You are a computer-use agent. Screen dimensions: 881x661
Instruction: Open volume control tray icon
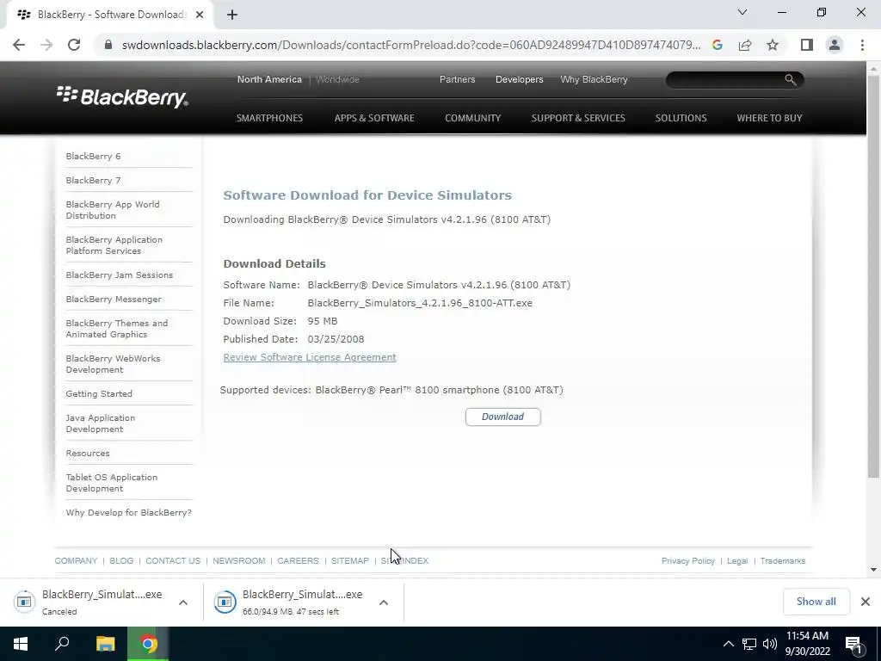[770, 644]
